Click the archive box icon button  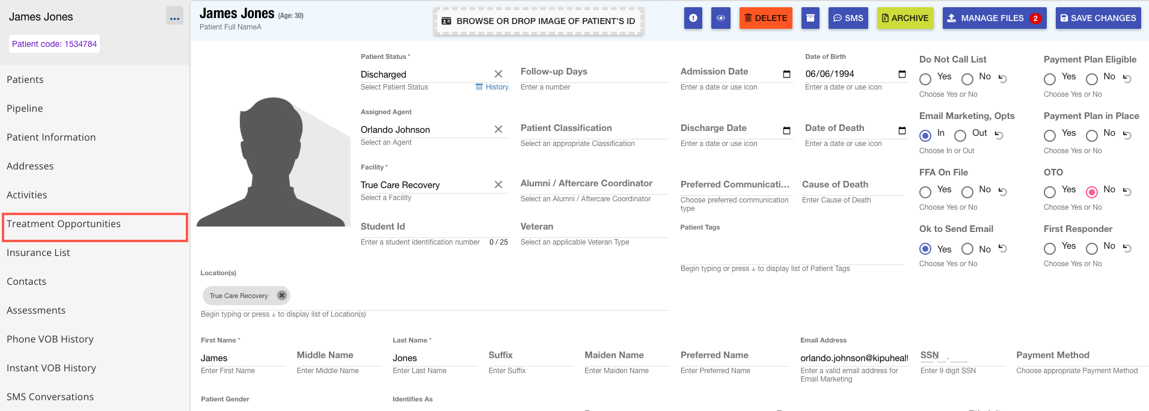coord(810,18)
